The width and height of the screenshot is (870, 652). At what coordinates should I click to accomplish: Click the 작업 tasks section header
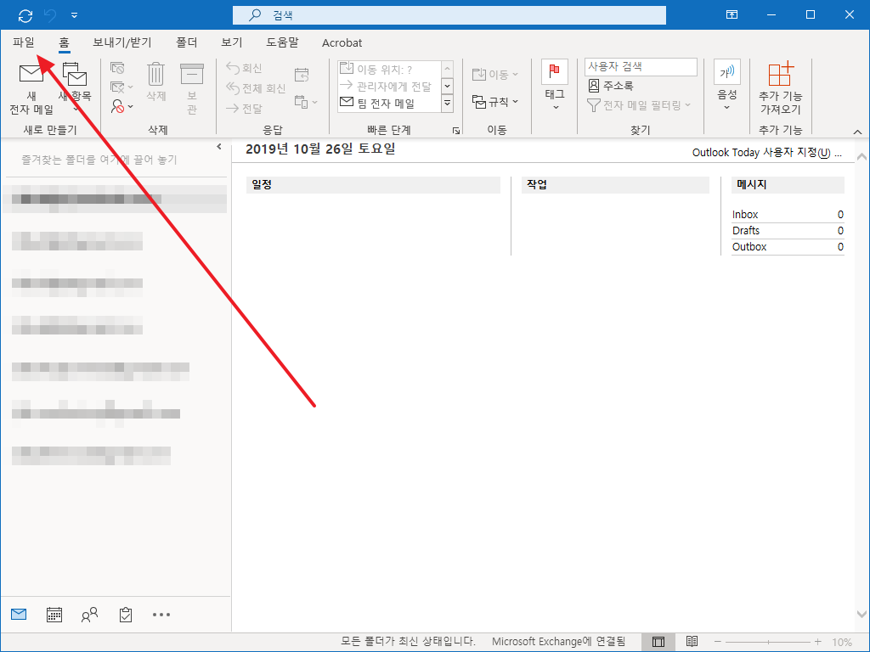coord(615,184)
